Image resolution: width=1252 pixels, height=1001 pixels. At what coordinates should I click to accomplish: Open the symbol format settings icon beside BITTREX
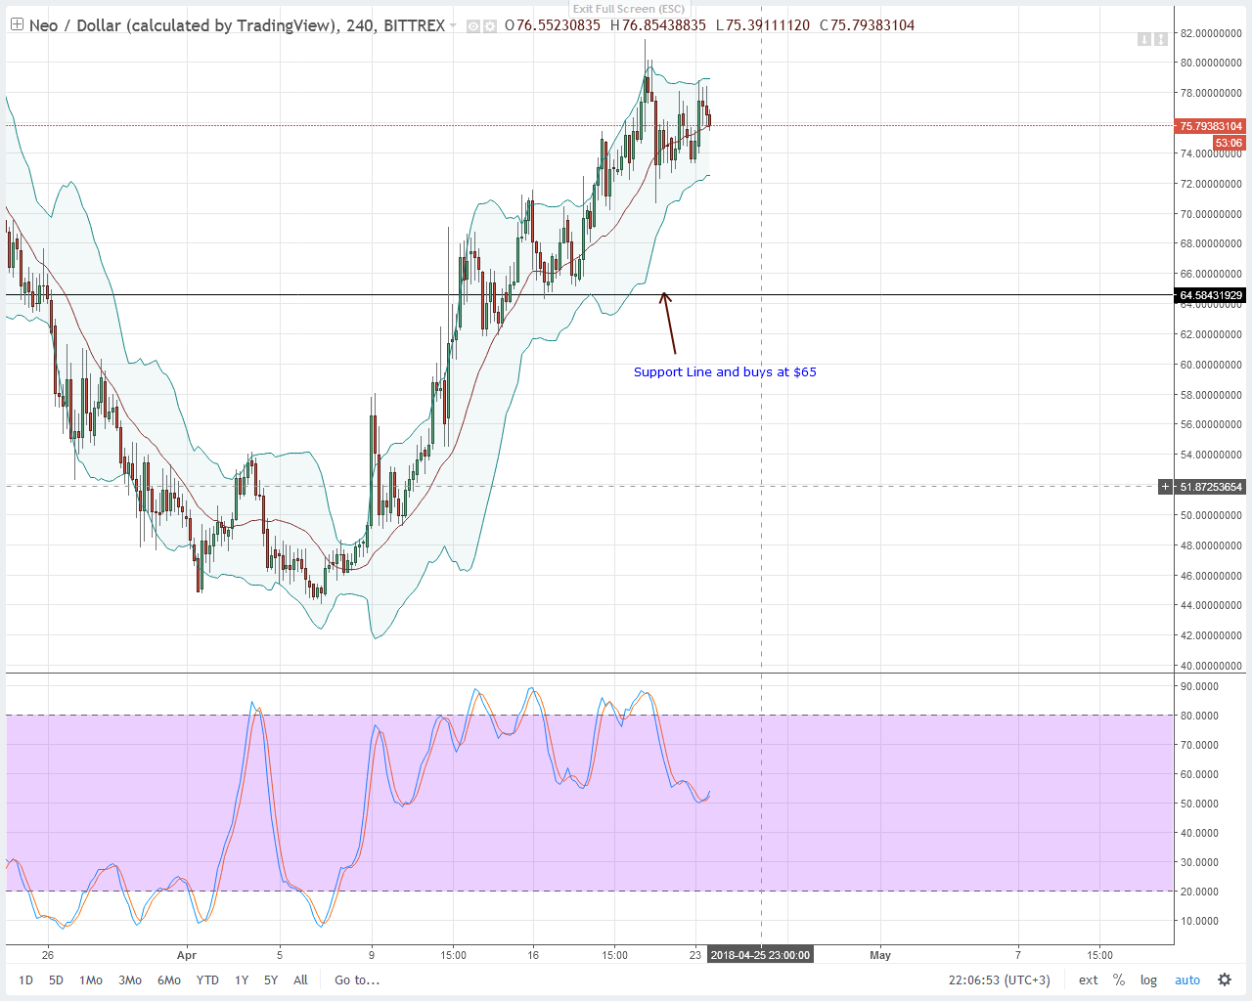tap(489, 25)
